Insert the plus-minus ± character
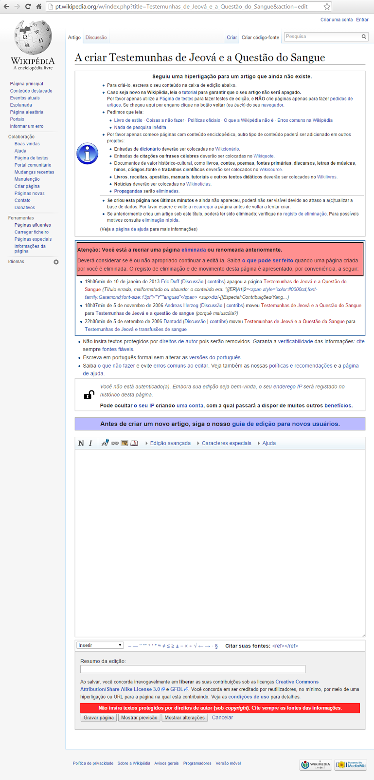The image size is (374, 780). tap(178, 646)
